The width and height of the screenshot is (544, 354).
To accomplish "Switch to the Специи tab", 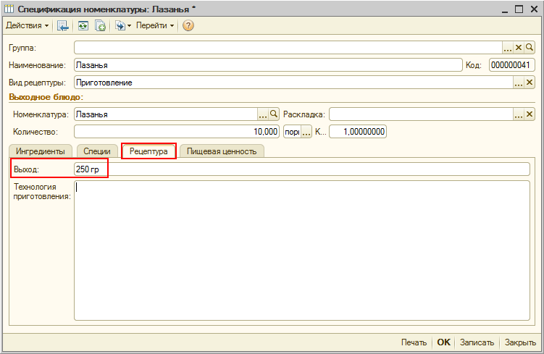I will click(97, 151).
